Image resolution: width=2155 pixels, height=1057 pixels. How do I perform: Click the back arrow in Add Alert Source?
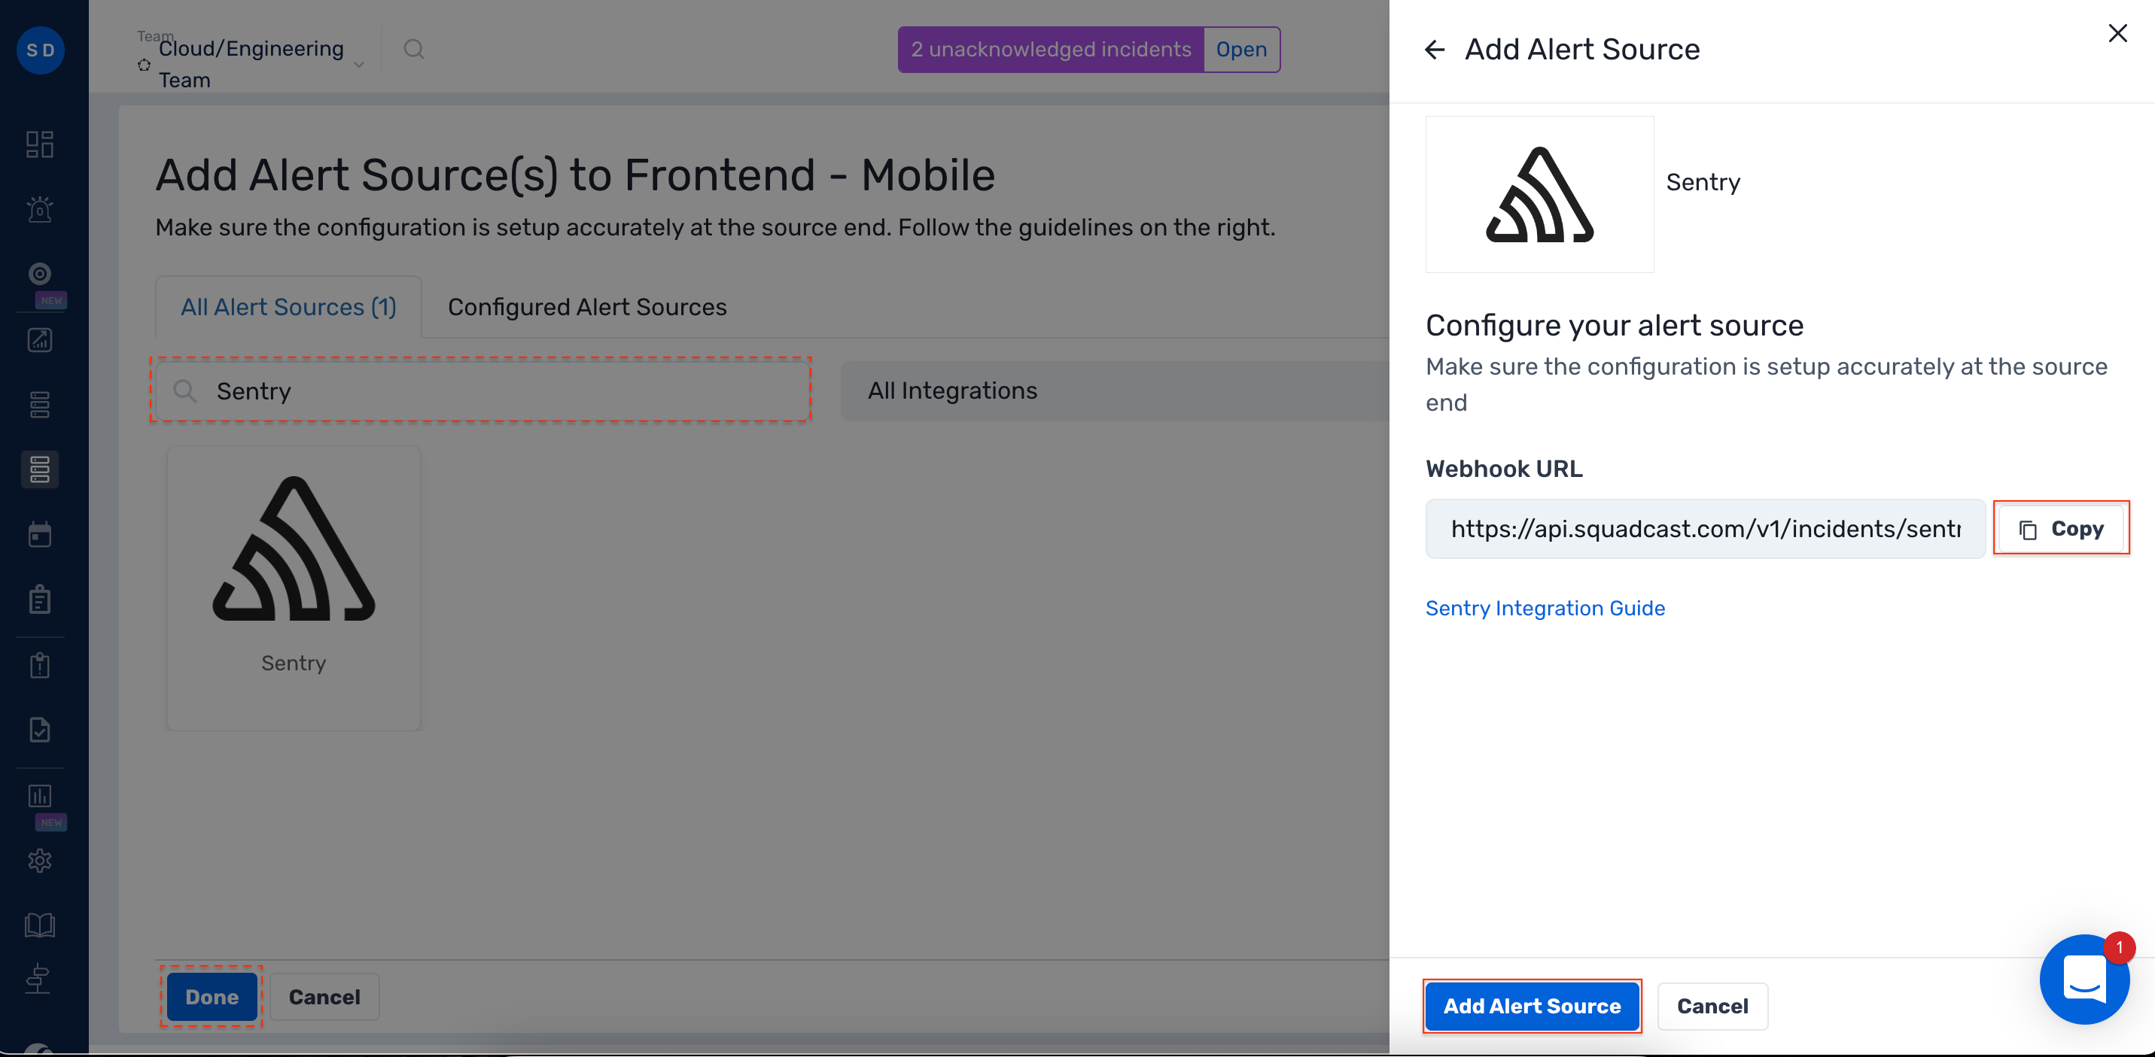click(x=1435, y=50)
